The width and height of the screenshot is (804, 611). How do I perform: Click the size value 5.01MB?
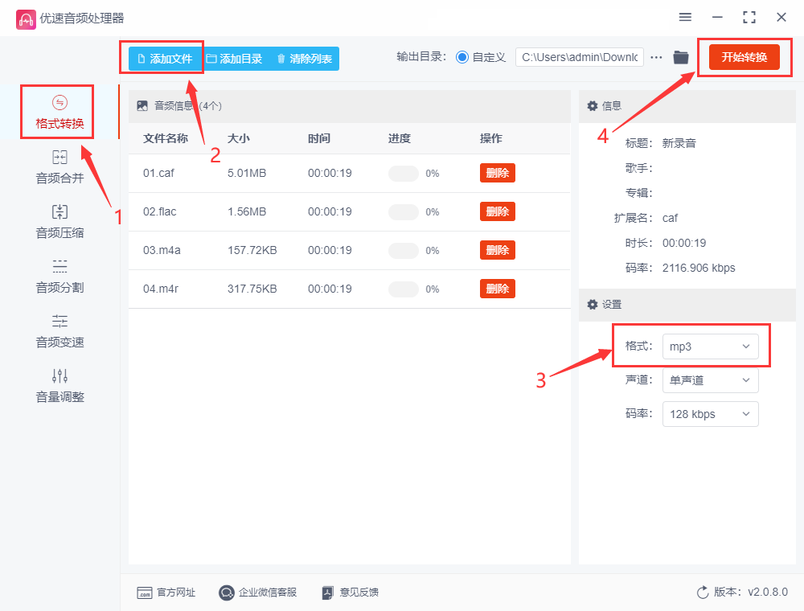247,174
